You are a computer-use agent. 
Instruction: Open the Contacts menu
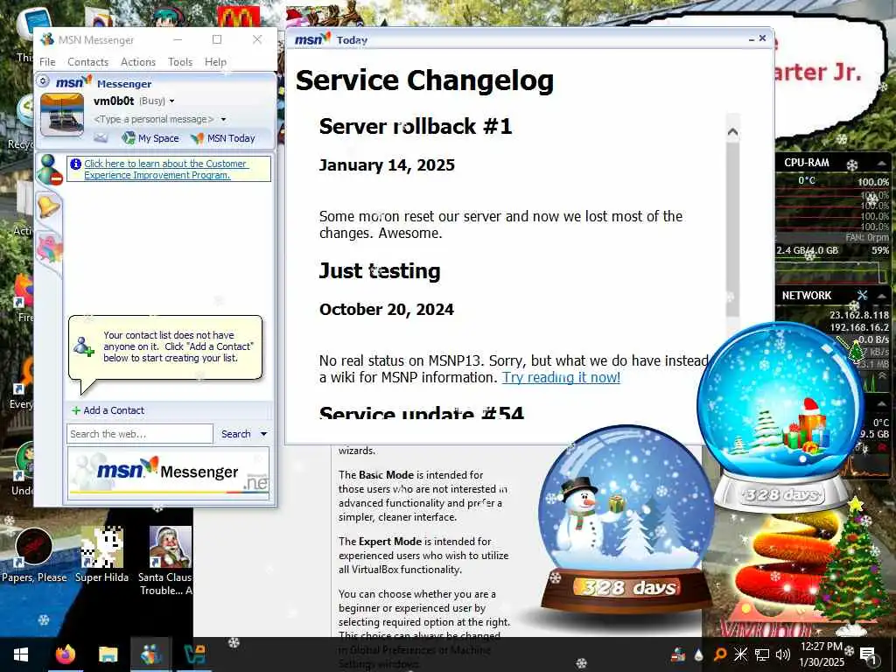click(x=87, y=62)
